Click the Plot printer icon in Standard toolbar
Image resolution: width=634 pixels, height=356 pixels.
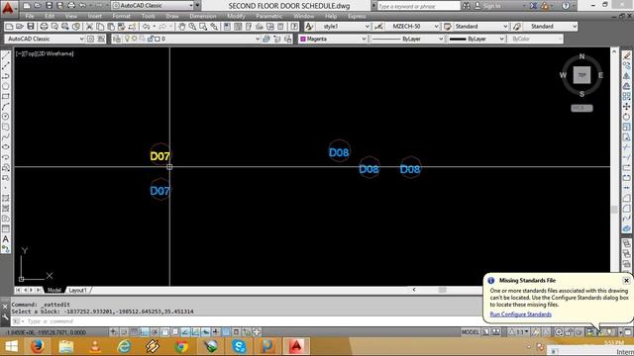coord(44,27)
